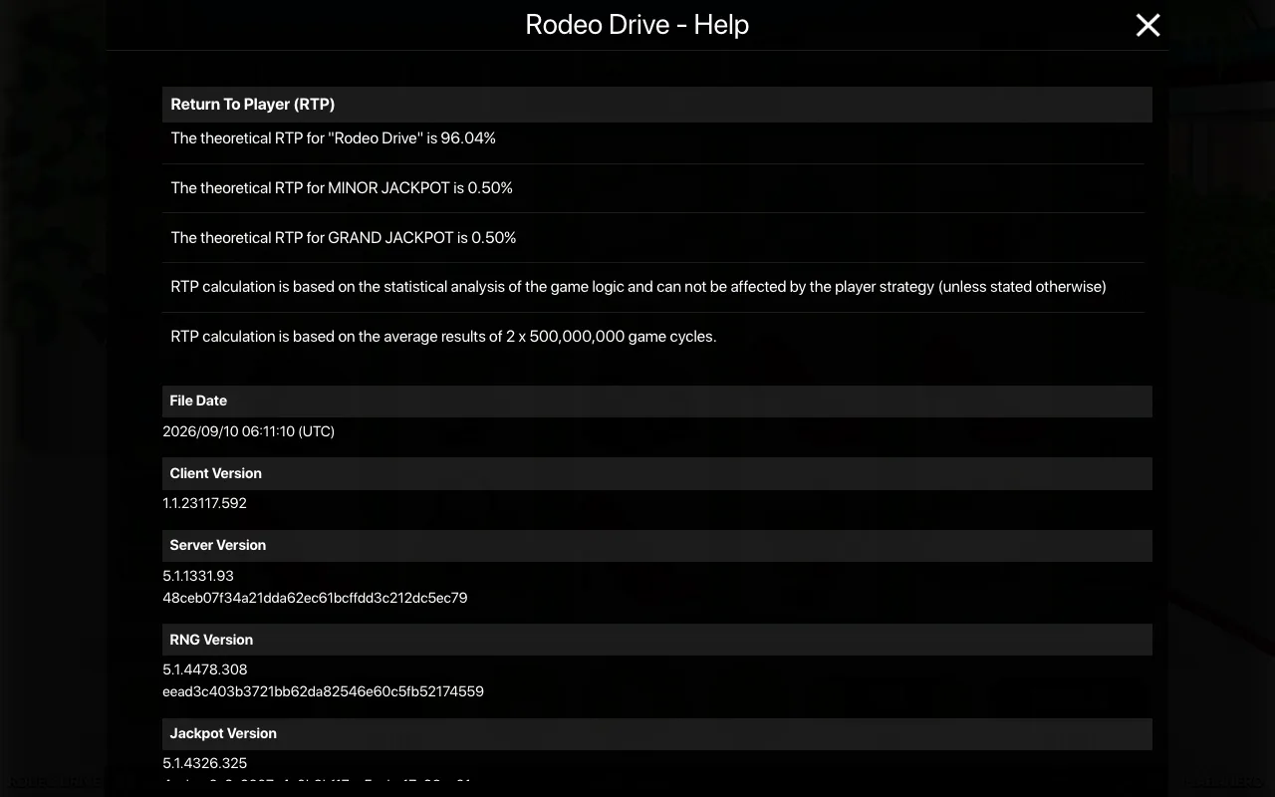Click jackpot version value 5.1.4326.325
Image resolution: width=1275 pixels, height=797 pixels.
click(x=204, y=763)
